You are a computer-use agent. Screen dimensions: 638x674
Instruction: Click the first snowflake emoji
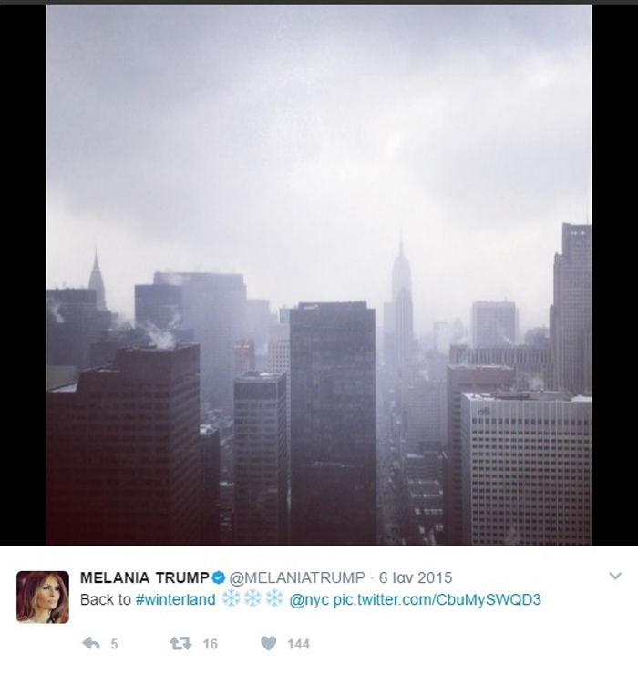[231, 598]
